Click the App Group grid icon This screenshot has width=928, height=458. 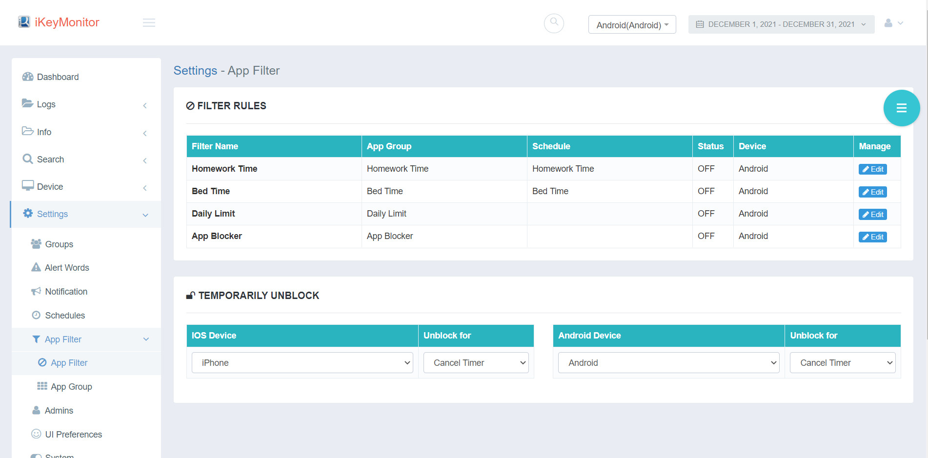click(41, 386)
